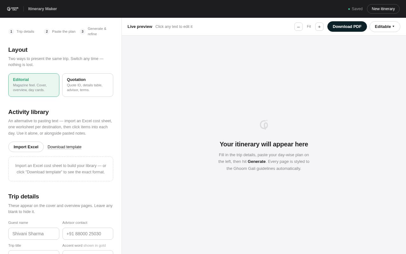Zoom out preview with minus button
Viewport: 406px width, 254px height.
tap(298, 27)
